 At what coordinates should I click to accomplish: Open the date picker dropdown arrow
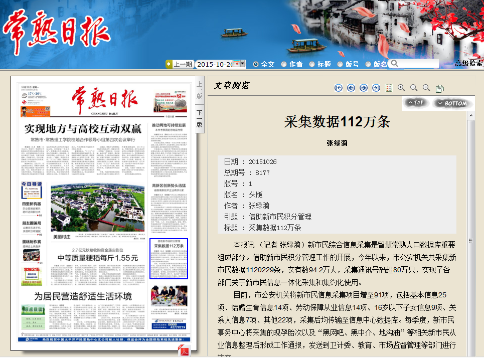(243, 64)
